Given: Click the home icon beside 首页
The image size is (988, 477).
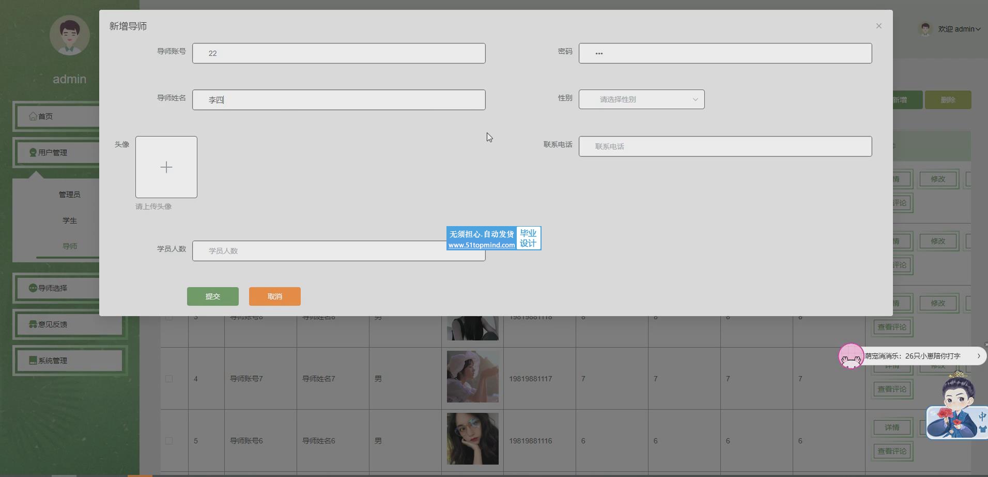Looking at the screenshot, I should coord(33,116).
